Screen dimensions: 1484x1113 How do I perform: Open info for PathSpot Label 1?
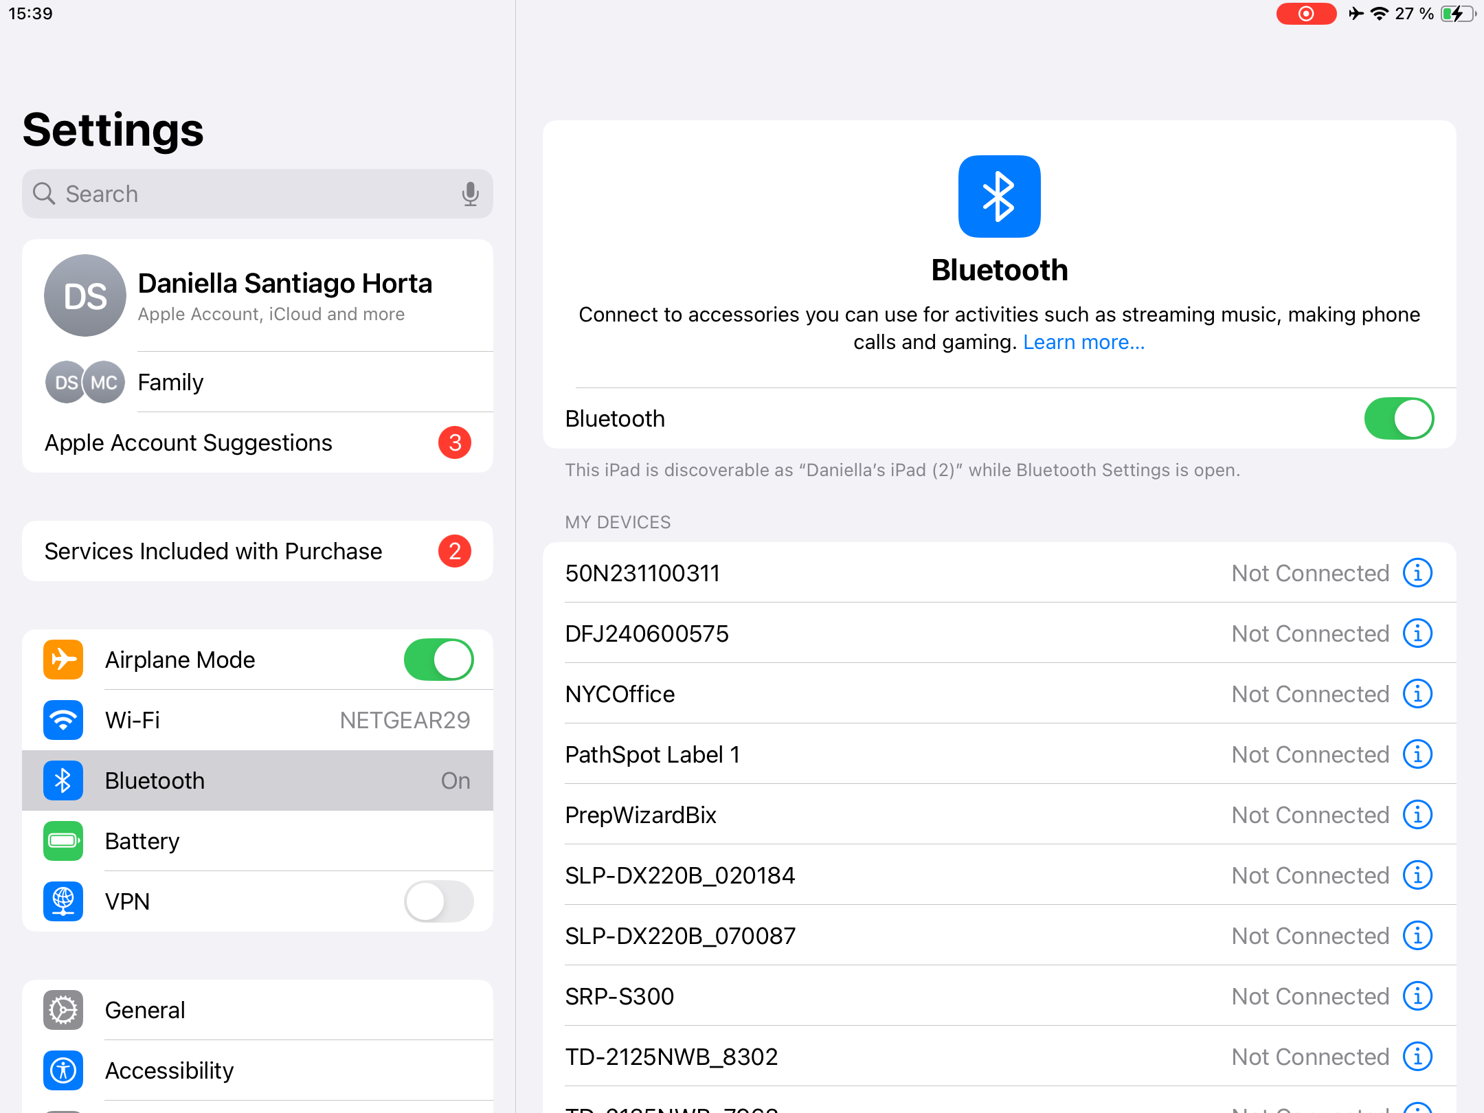[x=1417, y=754]
